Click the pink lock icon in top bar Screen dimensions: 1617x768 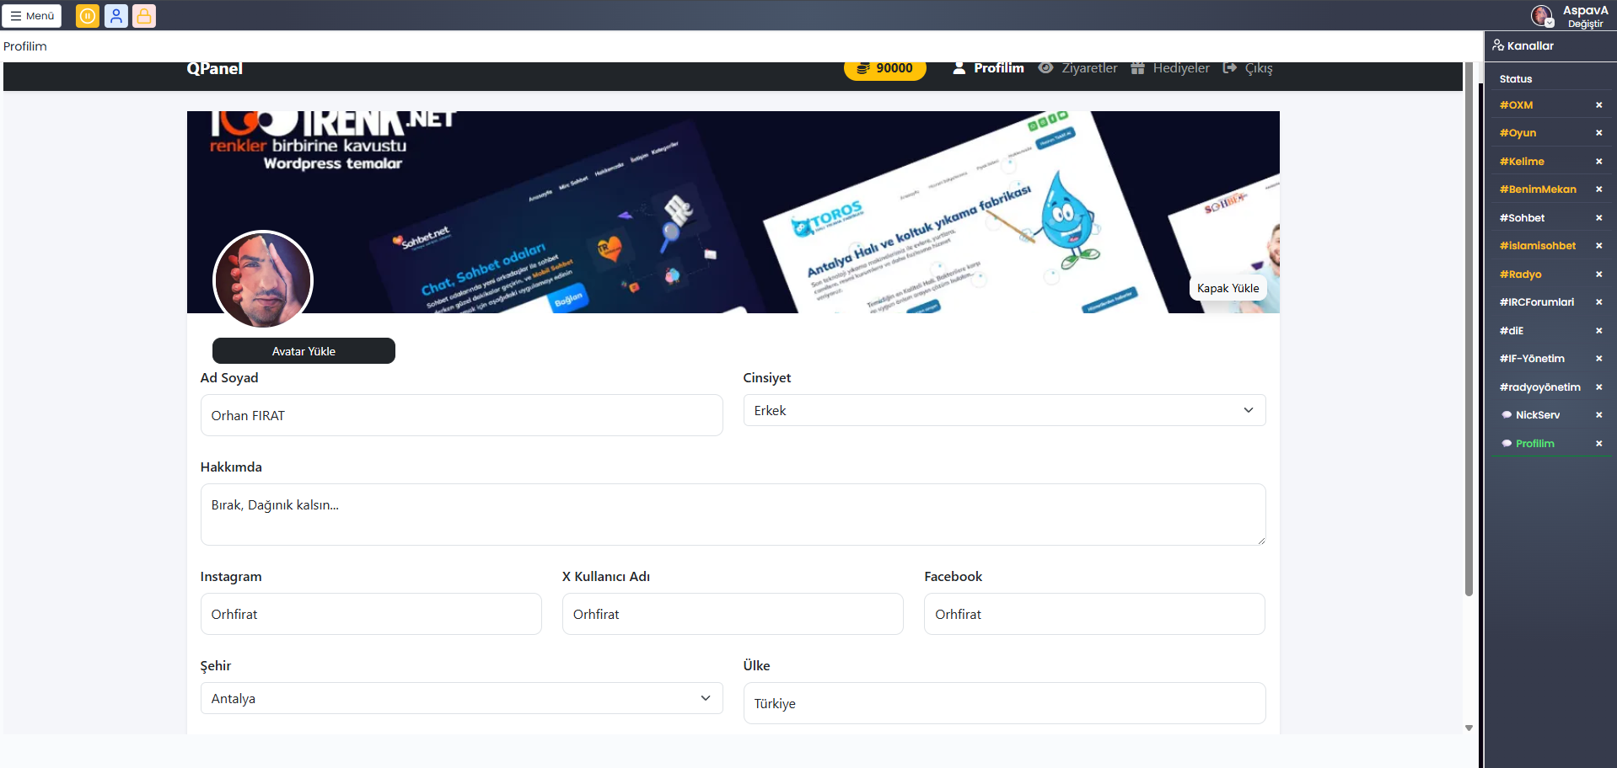click(144, 16)
